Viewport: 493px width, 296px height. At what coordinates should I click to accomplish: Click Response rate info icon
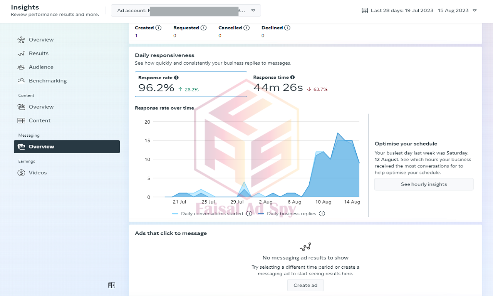click(176, 78)
